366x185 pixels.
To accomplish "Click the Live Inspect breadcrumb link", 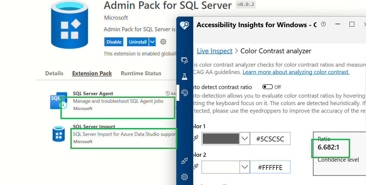I will coord(214,51).
